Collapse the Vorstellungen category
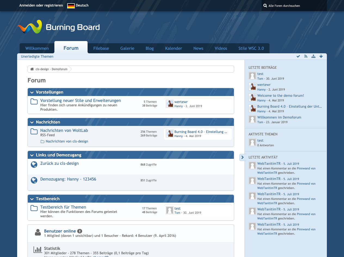This screenshot has width=344, height=257. [32, 92]
